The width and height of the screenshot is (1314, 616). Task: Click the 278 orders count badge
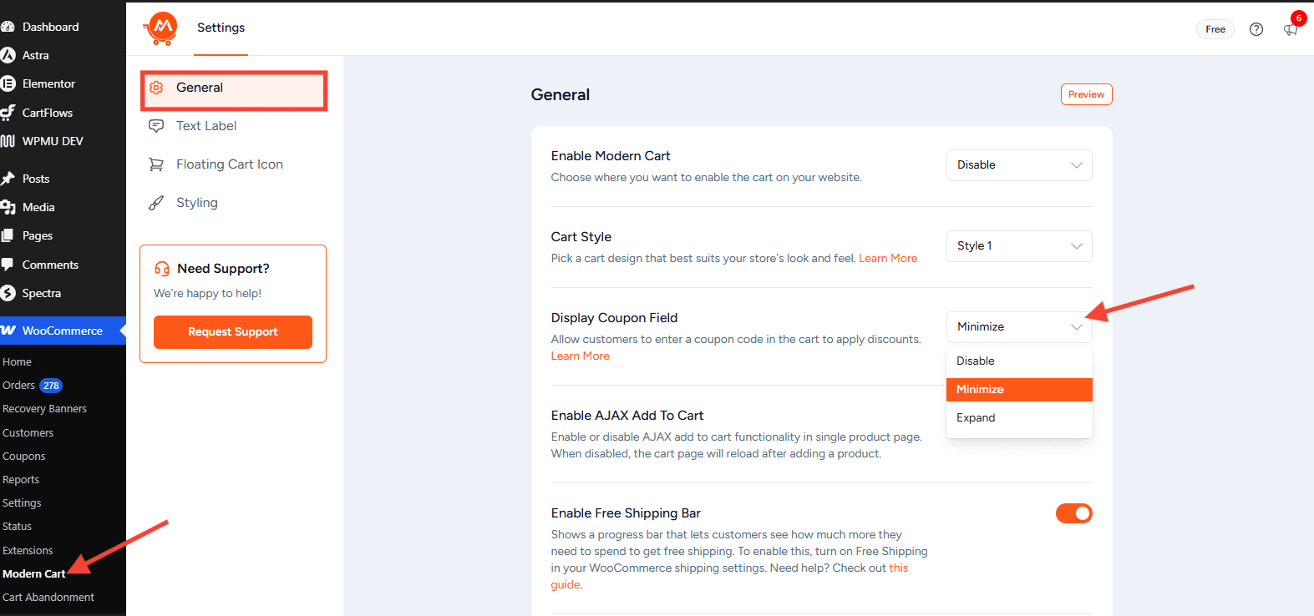(51, 386)
